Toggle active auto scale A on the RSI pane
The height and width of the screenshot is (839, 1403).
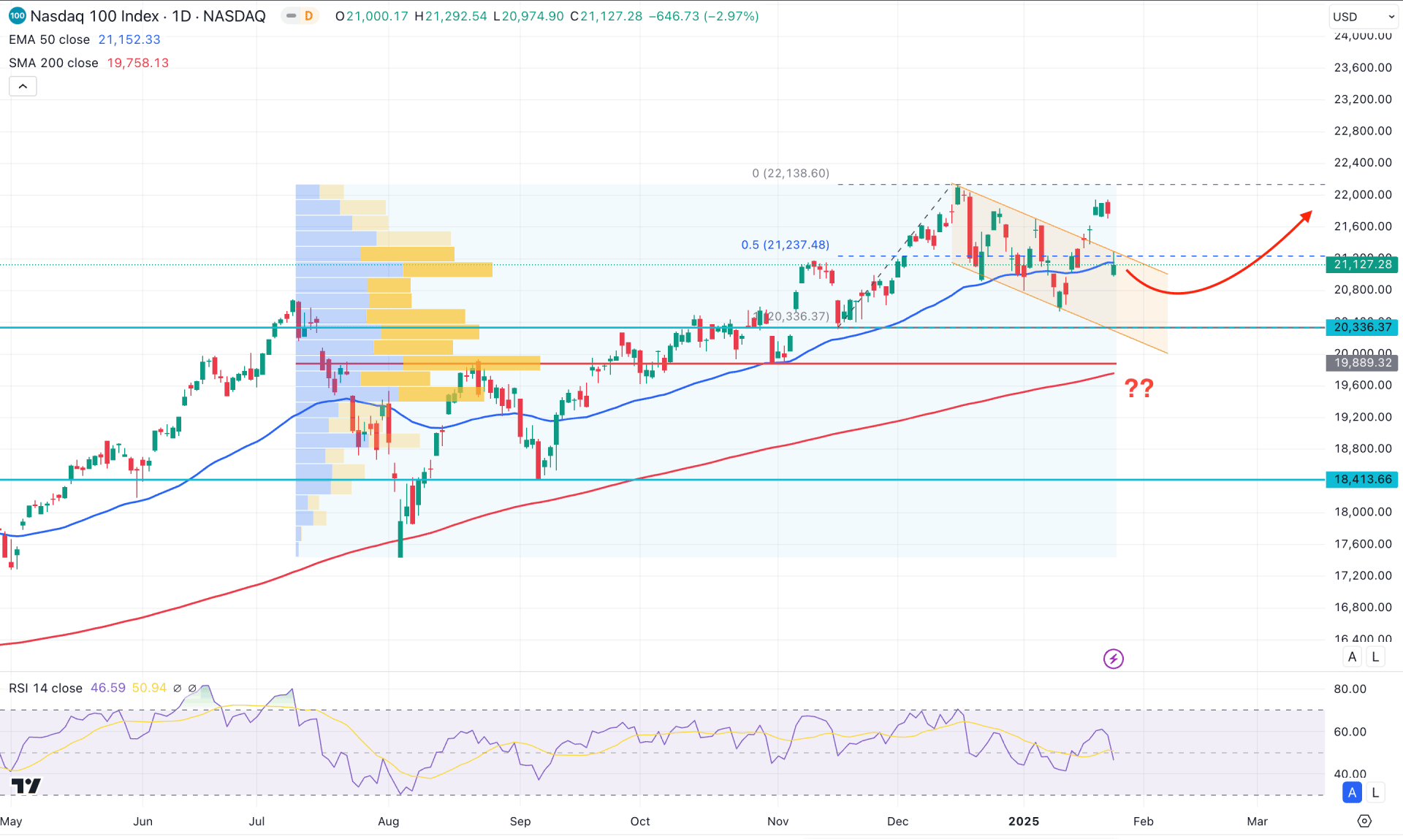[x=1352, y=792]
